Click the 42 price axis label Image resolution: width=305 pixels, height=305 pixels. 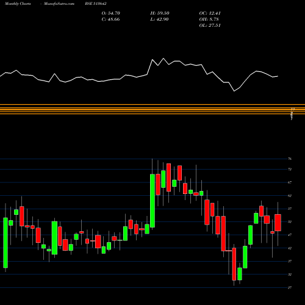coord(290,248)
